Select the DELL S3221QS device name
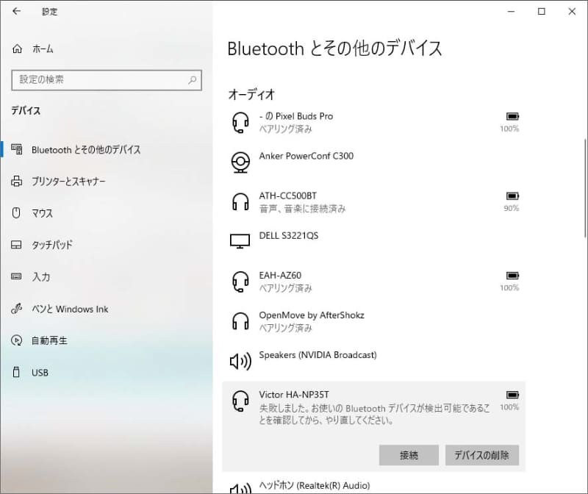This screenshot has width=588, height=494. pyautogui.click(x=289, y=235)
